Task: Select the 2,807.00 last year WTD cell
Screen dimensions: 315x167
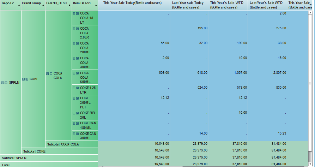Action: (x=280, y=73)
